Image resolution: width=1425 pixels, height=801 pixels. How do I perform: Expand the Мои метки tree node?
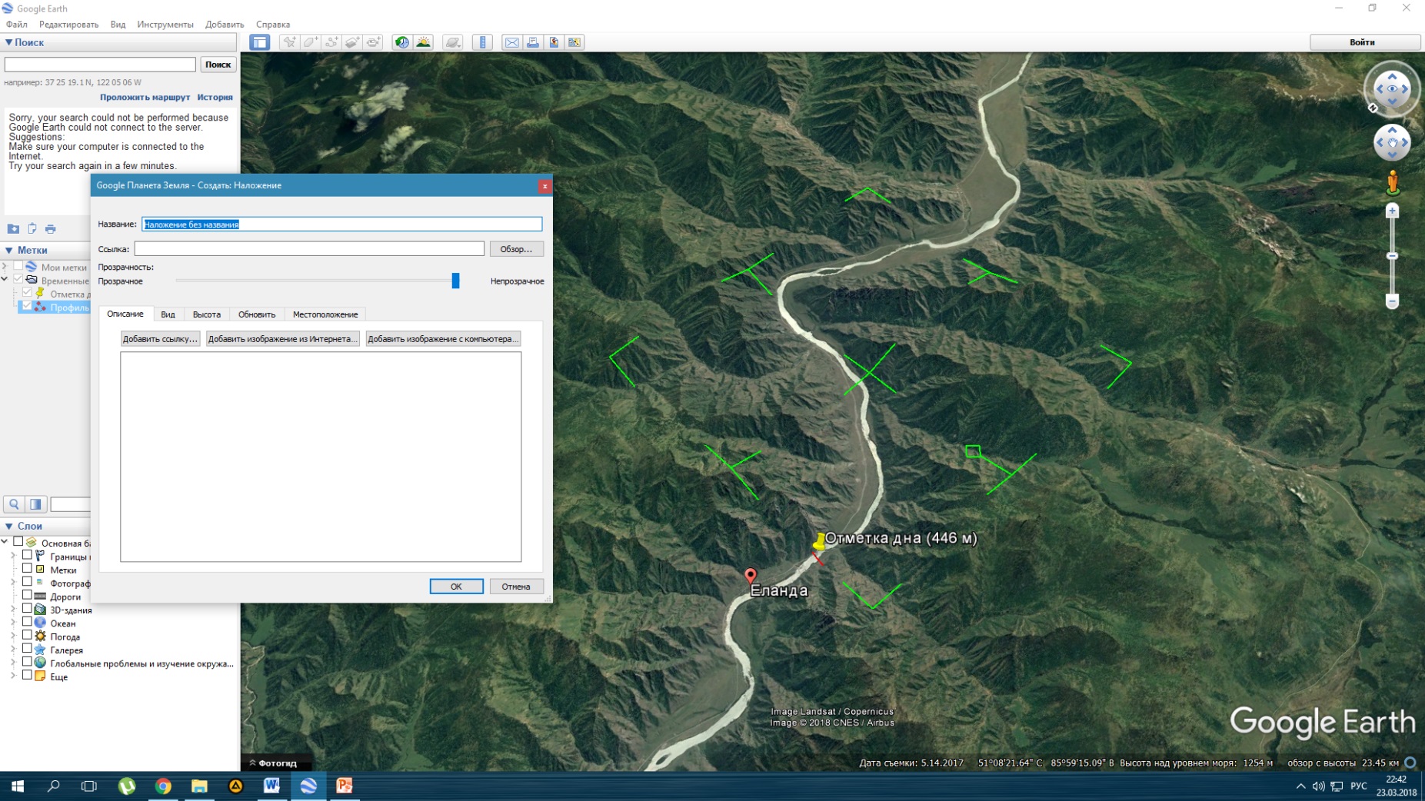[5, 267]
